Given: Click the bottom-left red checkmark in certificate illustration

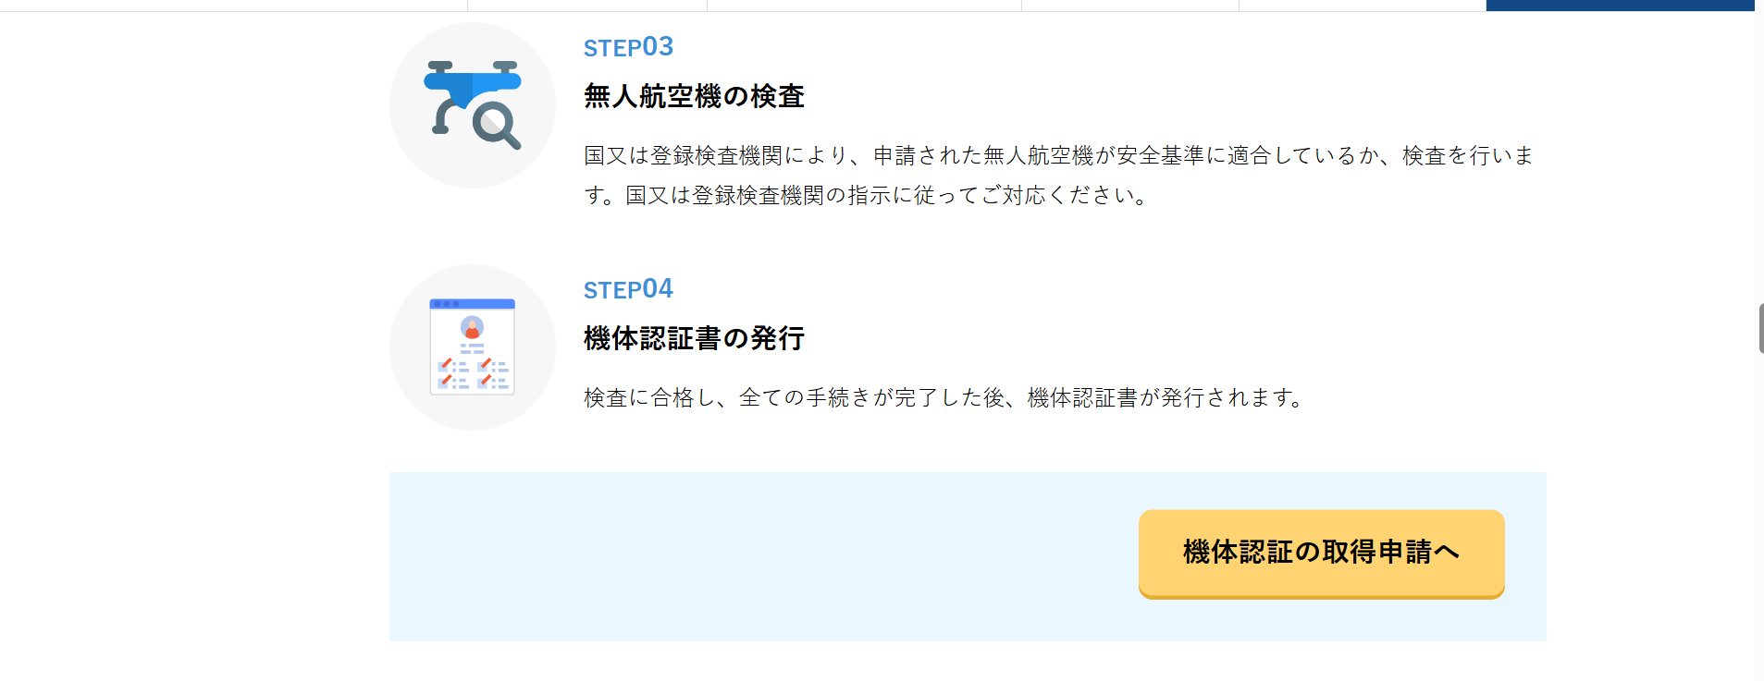Looking at the screenshot, I should click(445, 380).
